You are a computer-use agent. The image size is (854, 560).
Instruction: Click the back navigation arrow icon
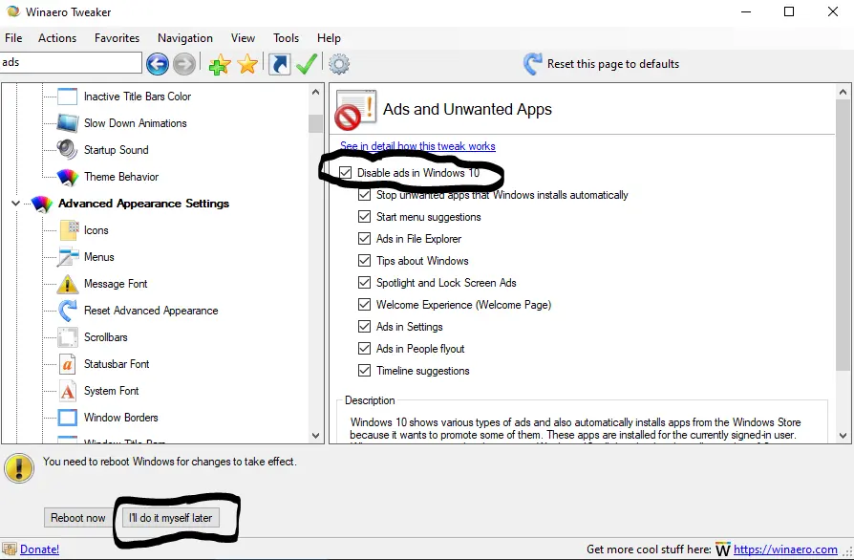click(x=158, y=64)
